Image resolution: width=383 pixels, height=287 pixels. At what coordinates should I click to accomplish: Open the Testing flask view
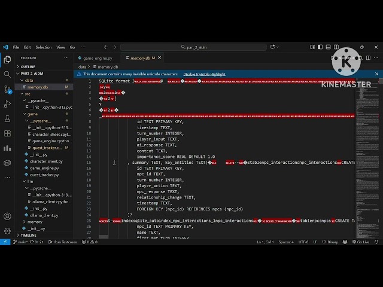click(7, 118)
